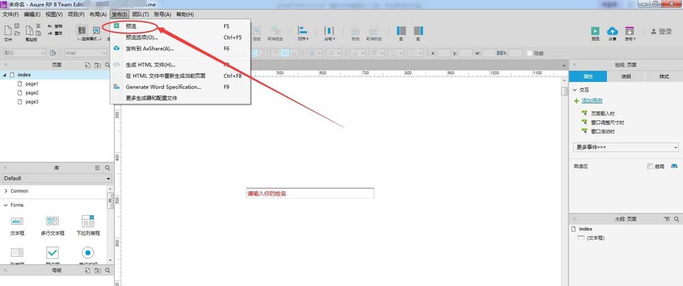The width and height of the screenshot is (683, 286).
Task: Open the 分布 distribute dropdown
Action: pos(329,33)
